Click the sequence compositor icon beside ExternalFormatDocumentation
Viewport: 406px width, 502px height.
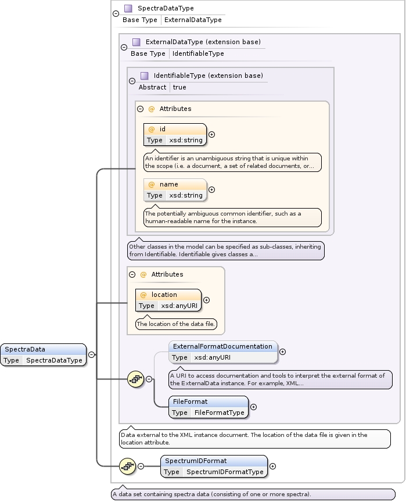pyautogui.click(x=135, y=379)
